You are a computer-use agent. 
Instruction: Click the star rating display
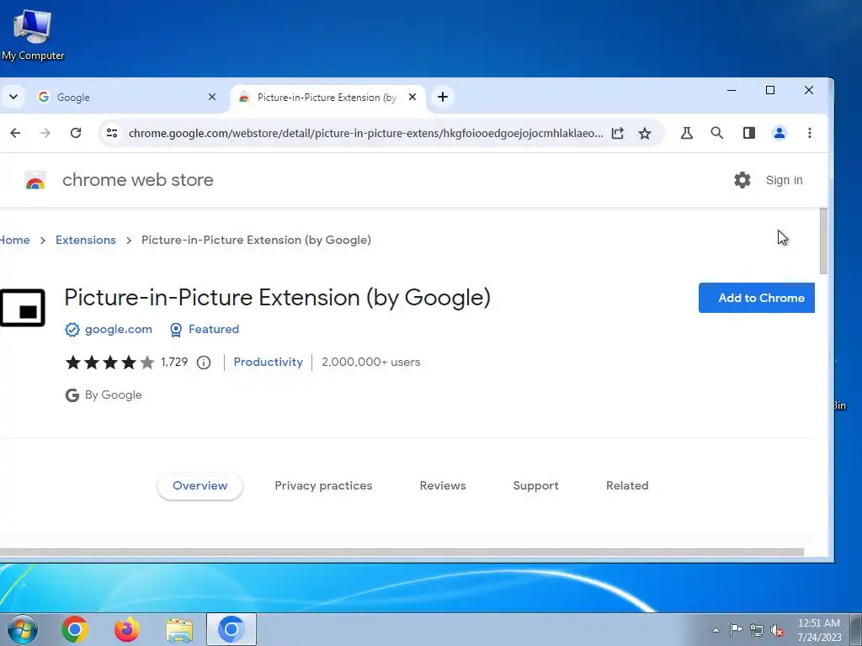point(110,363)
